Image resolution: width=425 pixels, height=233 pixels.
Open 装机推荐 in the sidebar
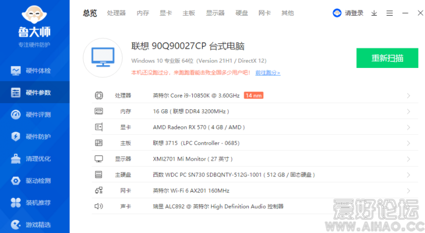[x=35, y=202]
